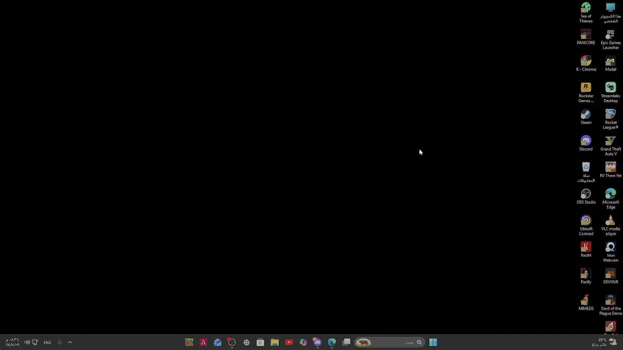
Task: Select Rockstar Games Launcher desktop icon
Action: click(x=586, y=92)
